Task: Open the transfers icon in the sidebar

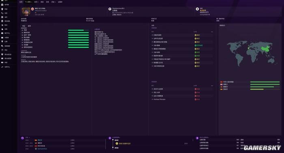Action: [x=2, y=50]
